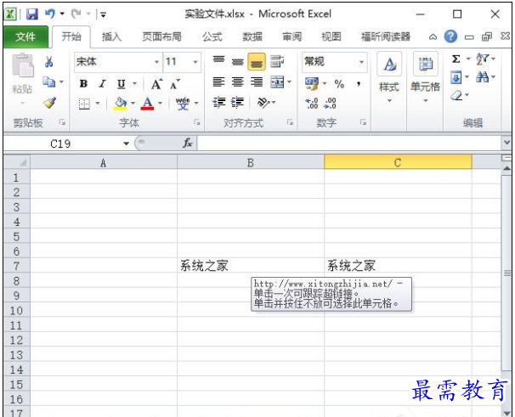This screenshot has height=417, width=515.
Task: Cut selection with the scissors icon
Action: click(x=49, y=61)
